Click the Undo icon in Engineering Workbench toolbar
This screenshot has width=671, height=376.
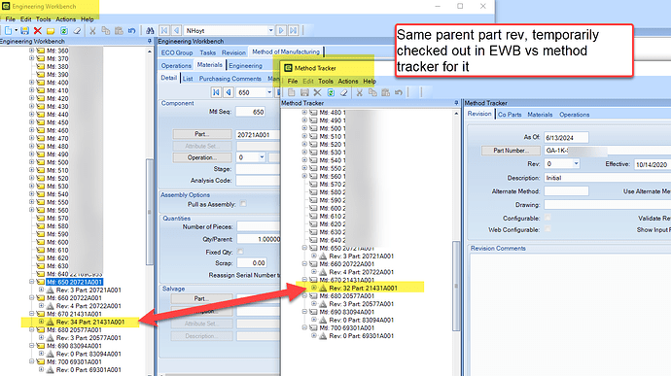pos(132,31)
